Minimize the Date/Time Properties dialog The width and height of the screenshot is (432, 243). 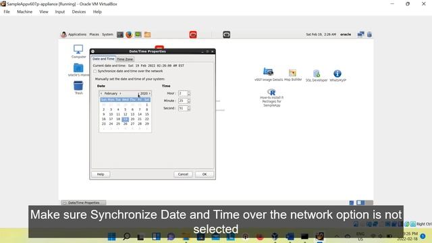pos(202,51)
